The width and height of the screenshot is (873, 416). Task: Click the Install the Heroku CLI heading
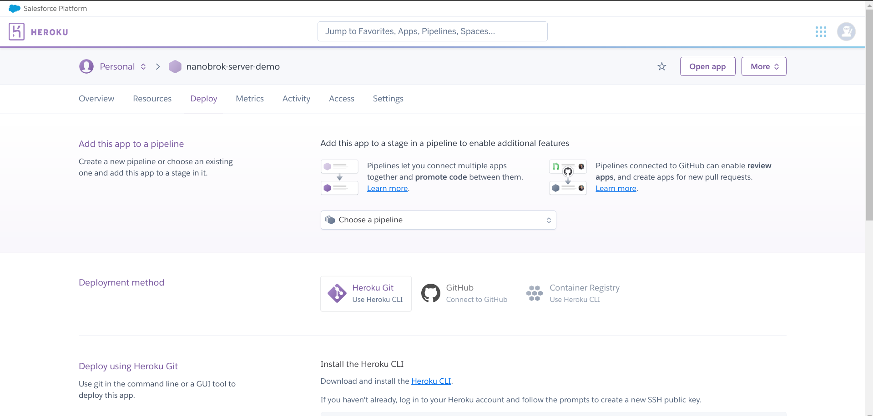pyautogui.click(x=362, y=364)
